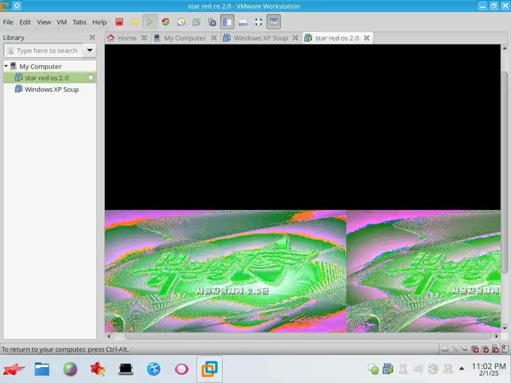Click the red Power Off toolbar icon
This screenshot has width=511, height=383.
point(119,22)
